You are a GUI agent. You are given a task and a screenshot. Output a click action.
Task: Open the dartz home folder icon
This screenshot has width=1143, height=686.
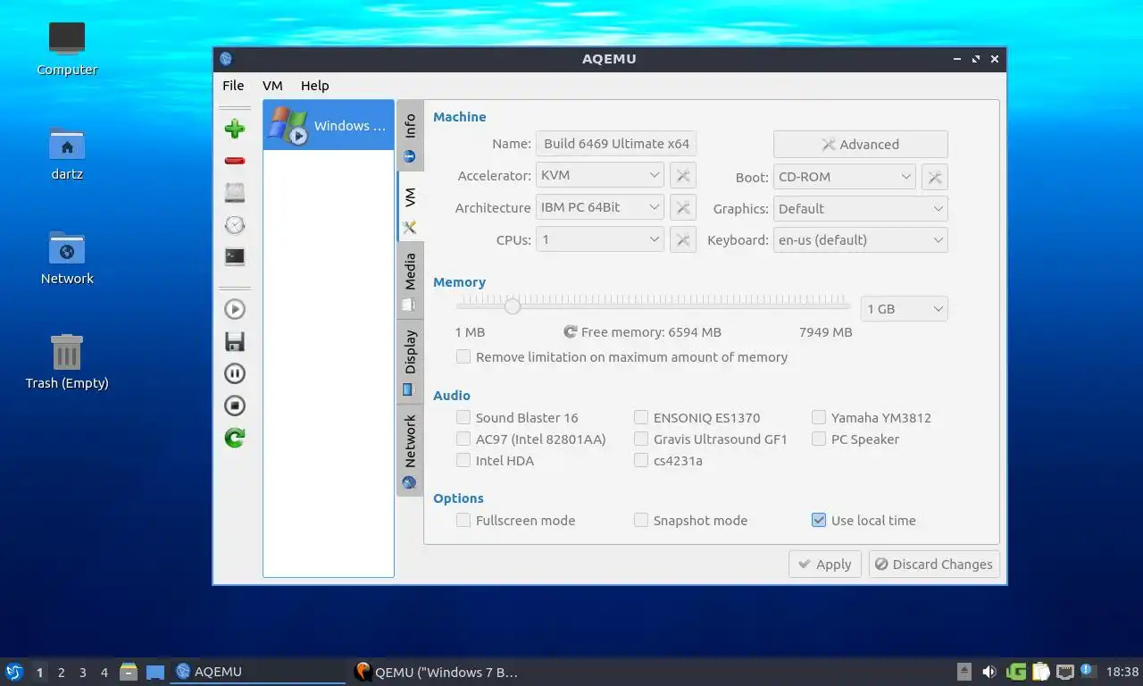tap(67, 153)
